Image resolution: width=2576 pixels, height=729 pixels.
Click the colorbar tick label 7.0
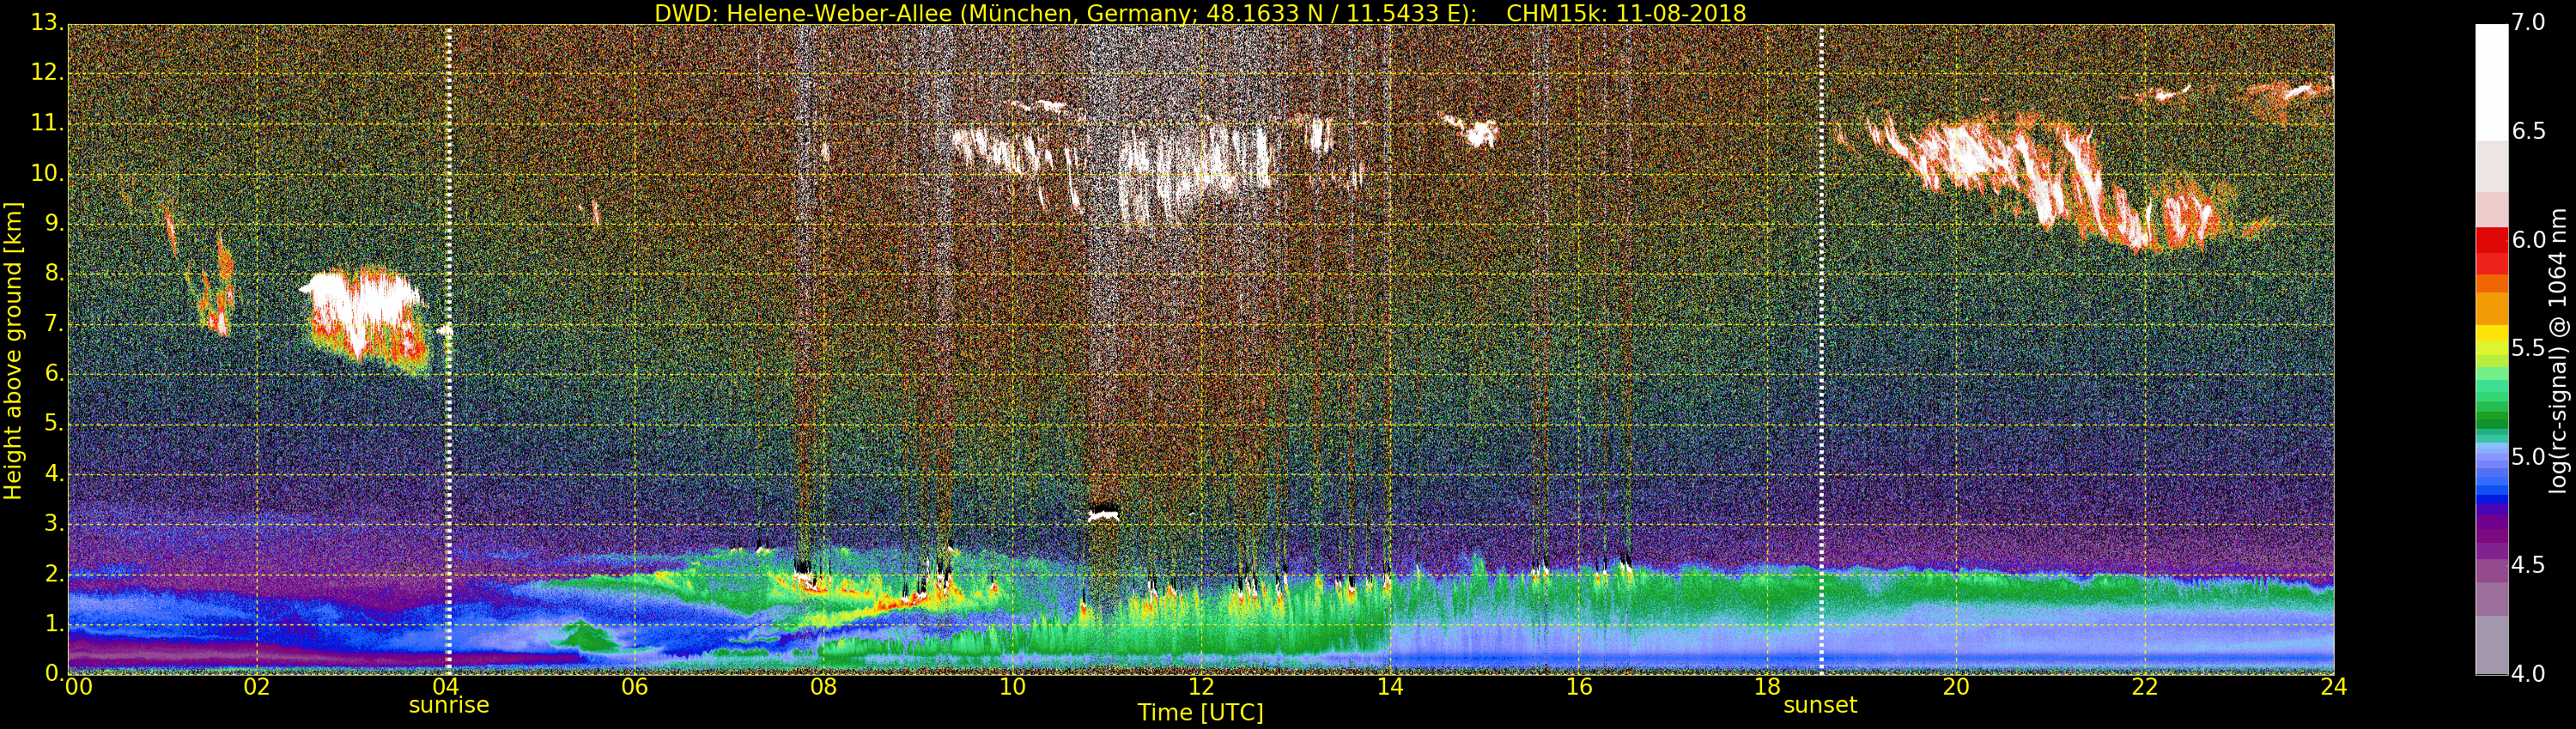tap(2529, 23)
